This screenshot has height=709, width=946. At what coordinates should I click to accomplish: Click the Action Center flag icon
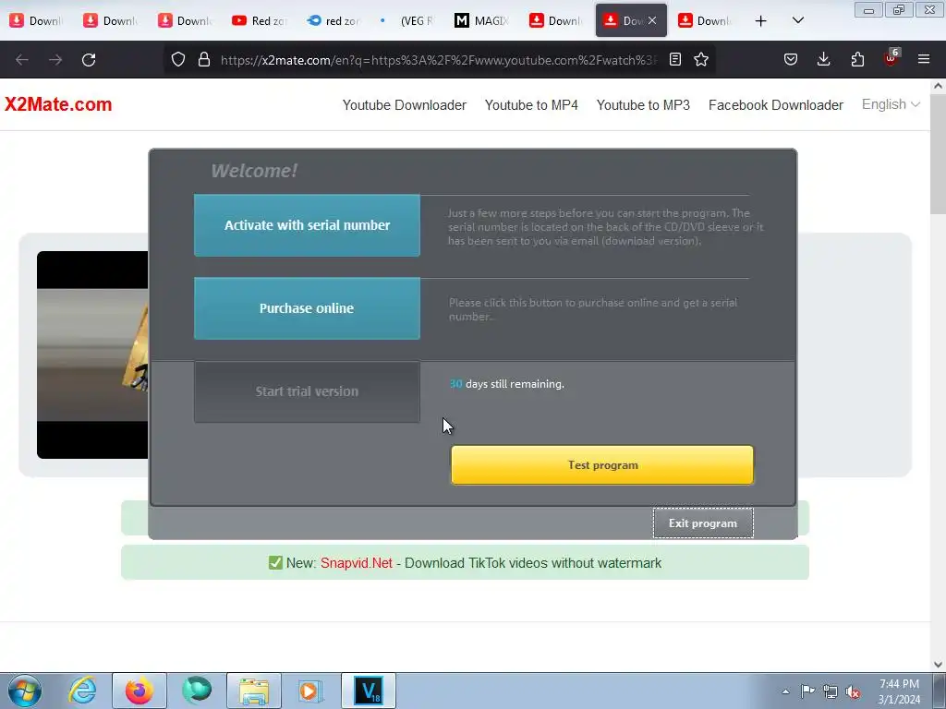(807, 691)
